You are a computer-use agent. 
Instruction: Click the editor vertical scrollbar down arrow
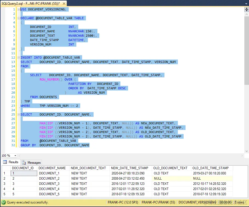pyautogui.click(x=247, y=151)
